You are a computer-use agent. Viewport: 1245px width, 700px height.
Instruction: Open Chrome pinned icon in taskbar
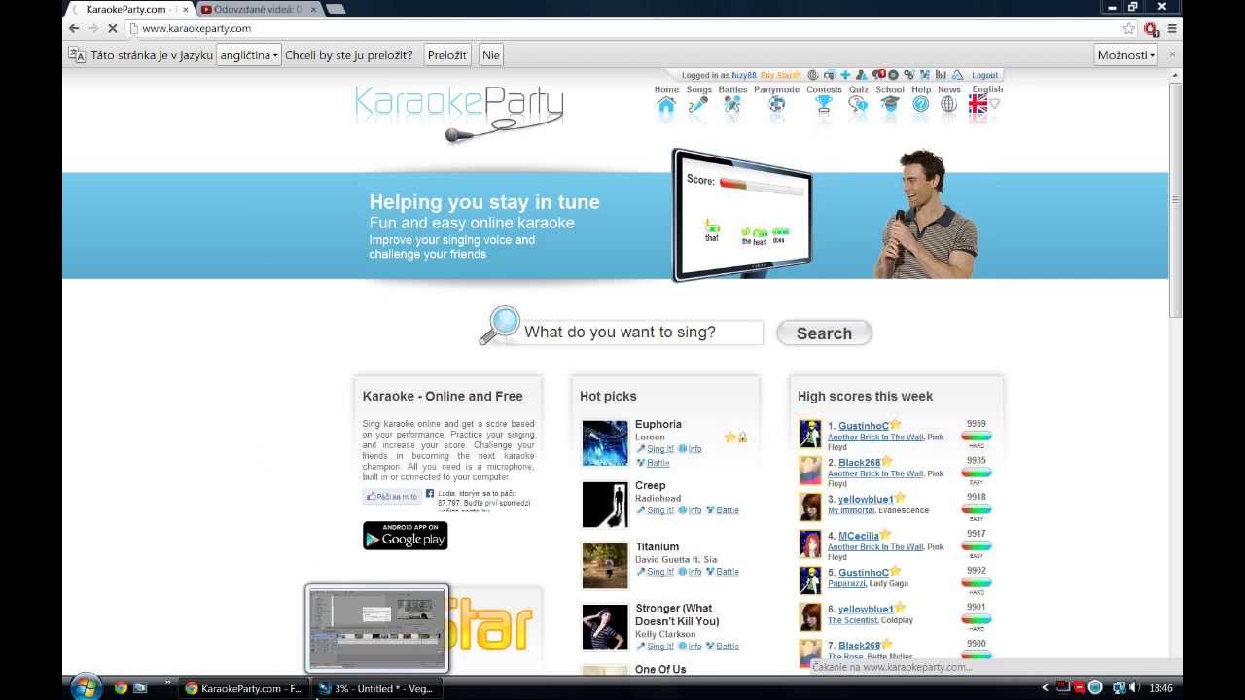(121, 687)
